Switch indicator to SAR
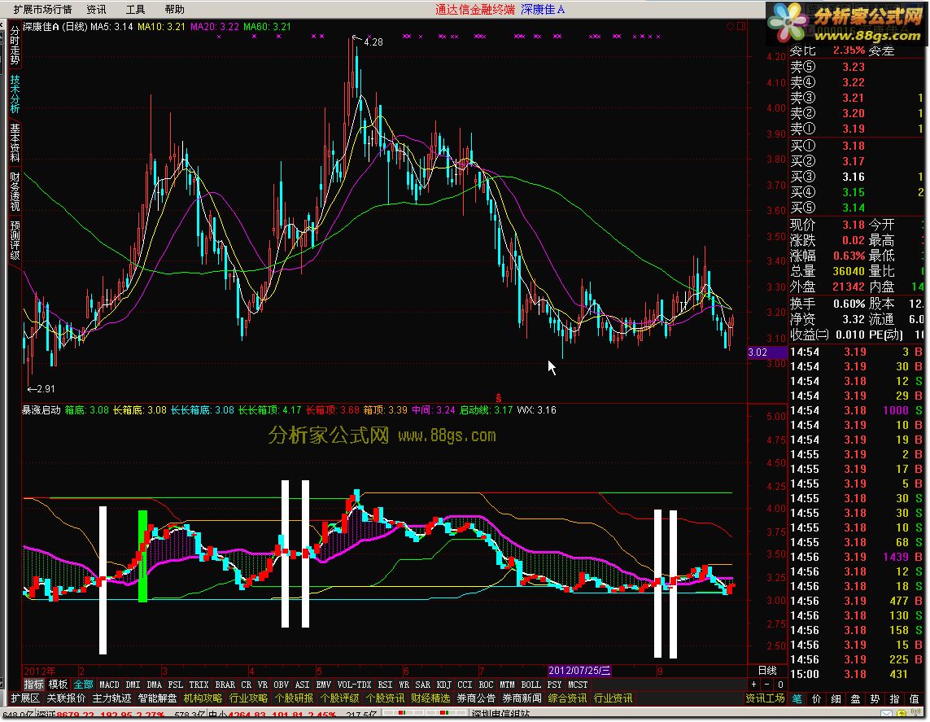This screenshot has height=722, width=930. 423,685
